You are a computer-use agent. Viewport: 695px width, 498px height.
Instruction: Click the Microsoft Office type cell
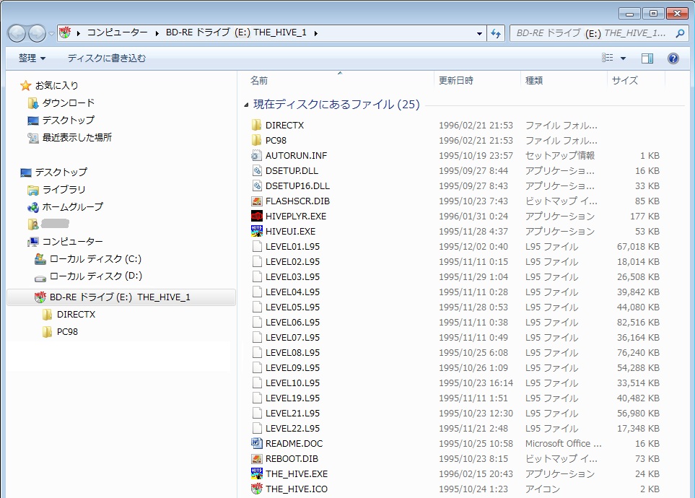pos(564,443)
